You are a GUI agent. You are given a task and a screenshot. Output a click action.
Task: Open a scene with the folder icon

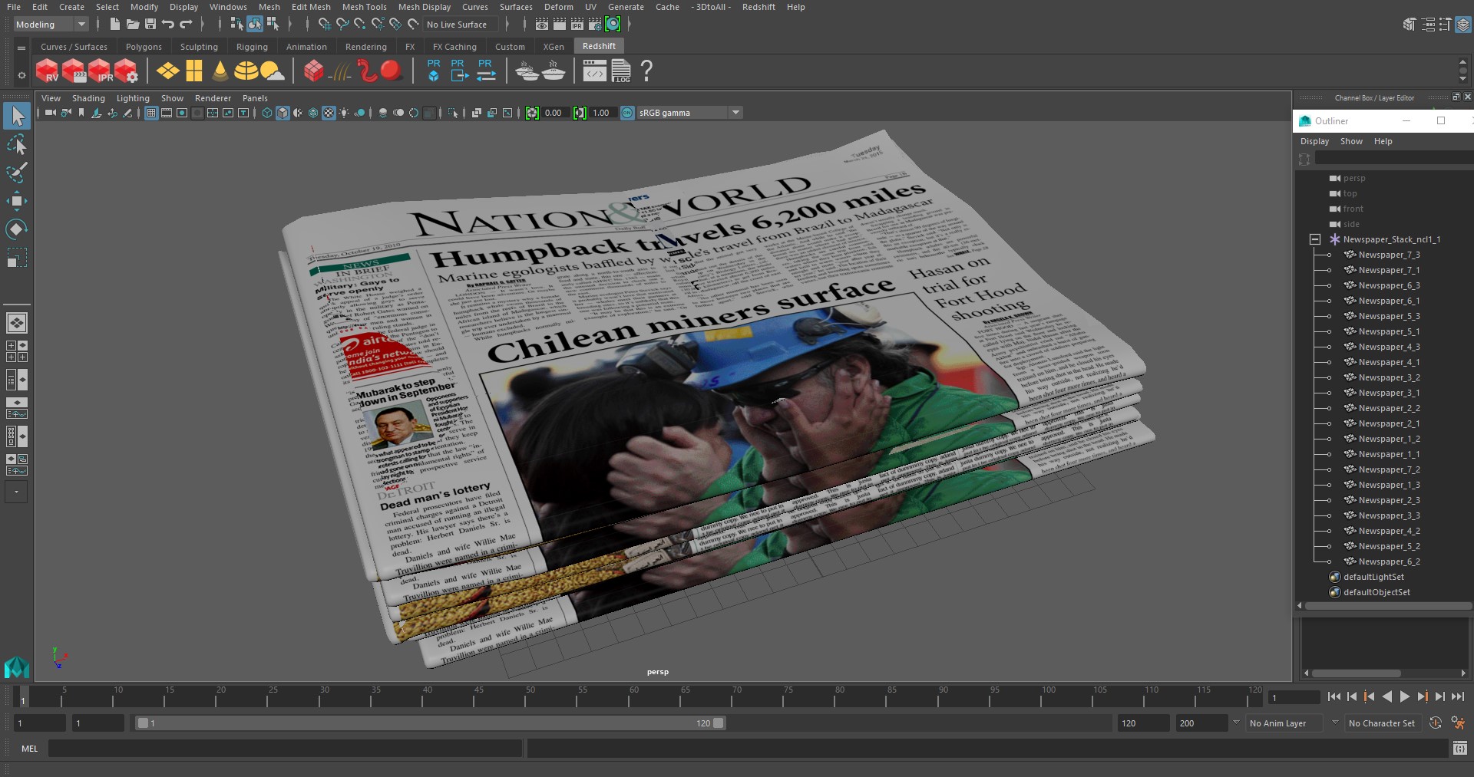click(133, 25)
